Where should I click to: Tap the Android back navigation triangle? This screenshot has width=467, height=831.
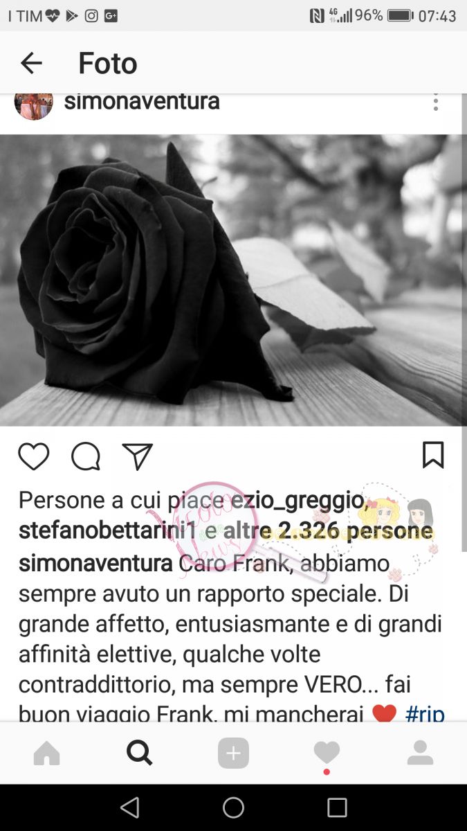click(129, 807)
